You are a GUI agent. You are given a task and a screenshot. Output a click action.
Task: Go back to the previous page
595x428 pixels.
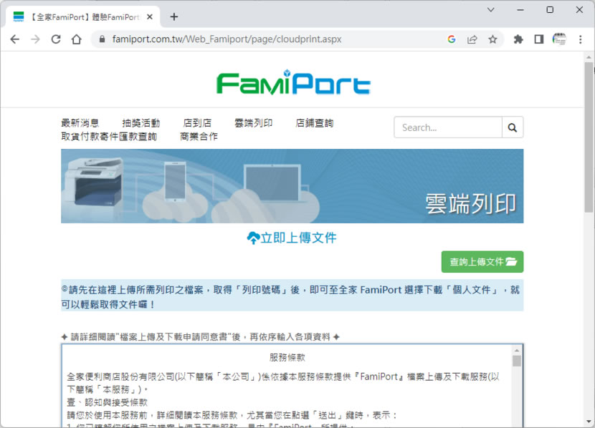click(x=15, y=39)
